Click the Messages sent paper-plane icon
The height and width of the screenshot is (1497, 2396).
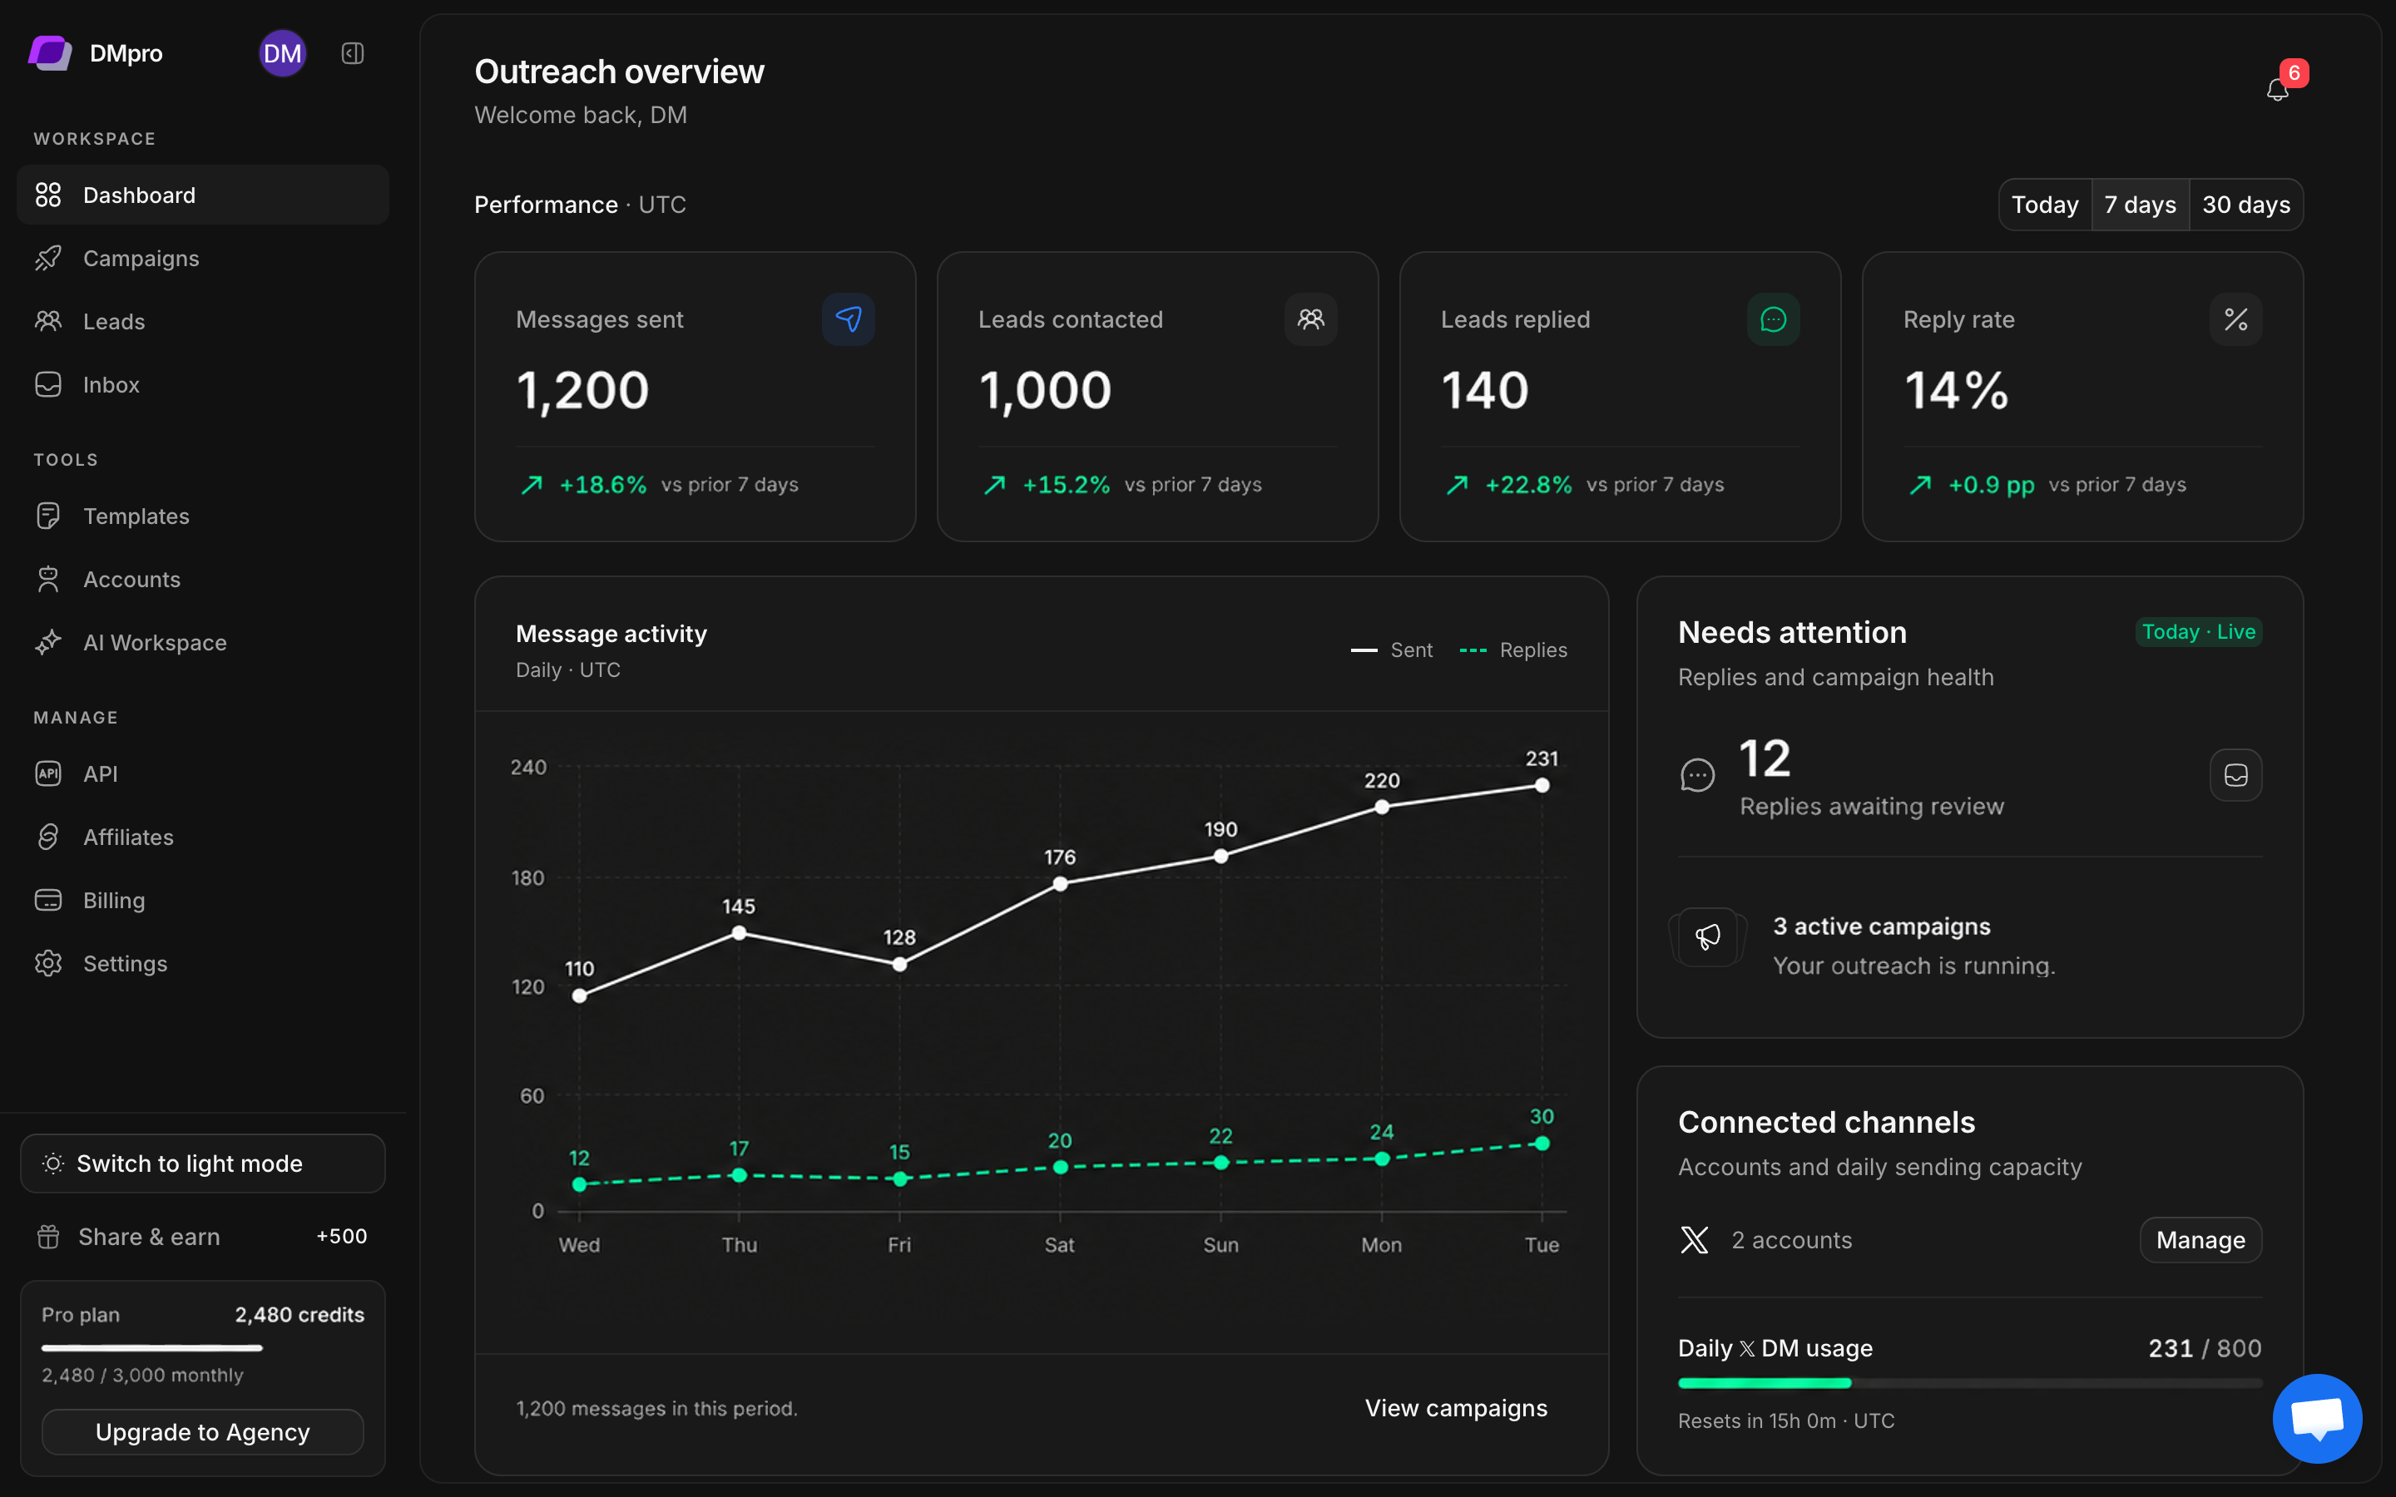pyautogui.click(x=848, y=319)
